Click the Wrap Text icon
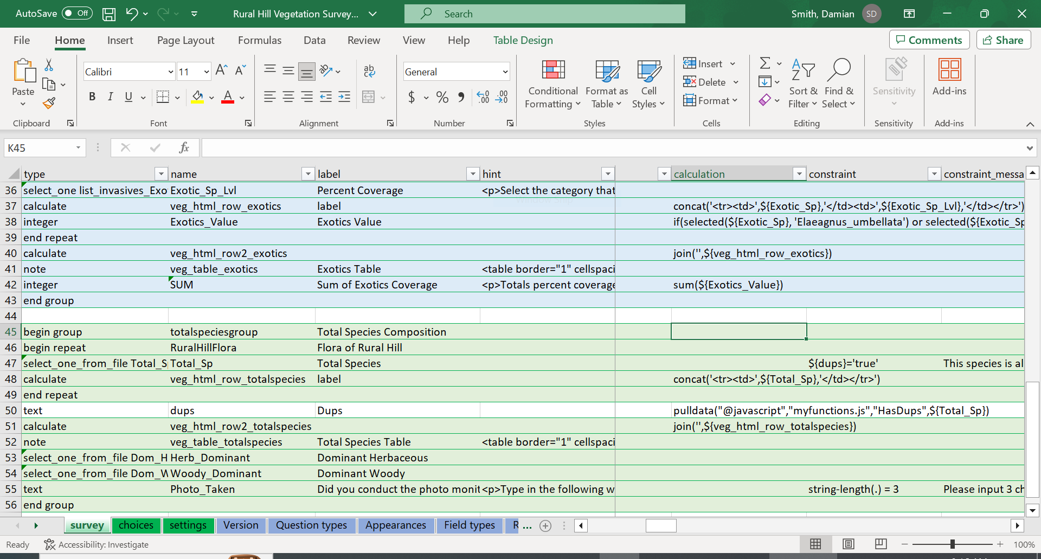Viewport: 1041px width, 559px height. (369, 71)
